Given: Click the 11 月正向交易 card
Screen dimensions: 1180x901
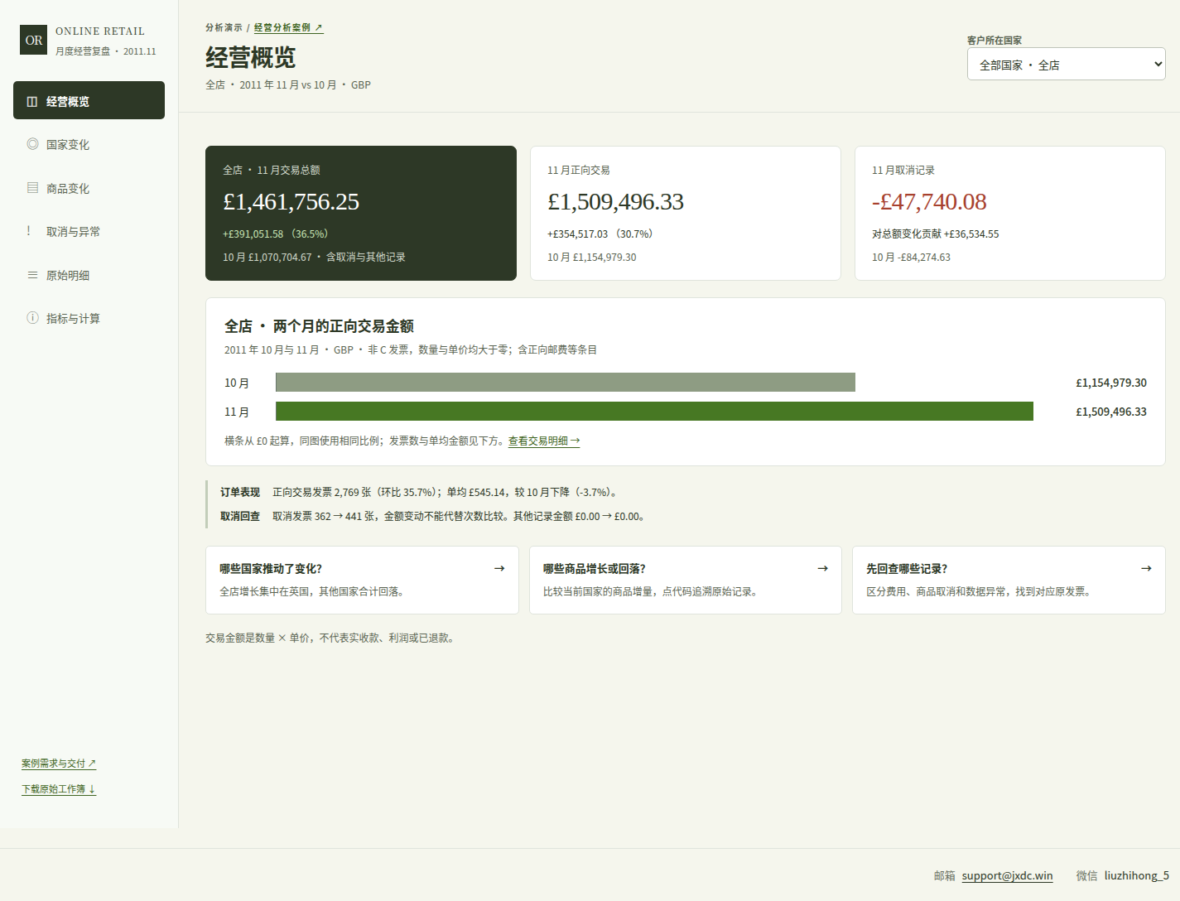Looking at the screenshot, I should (686, 214).
